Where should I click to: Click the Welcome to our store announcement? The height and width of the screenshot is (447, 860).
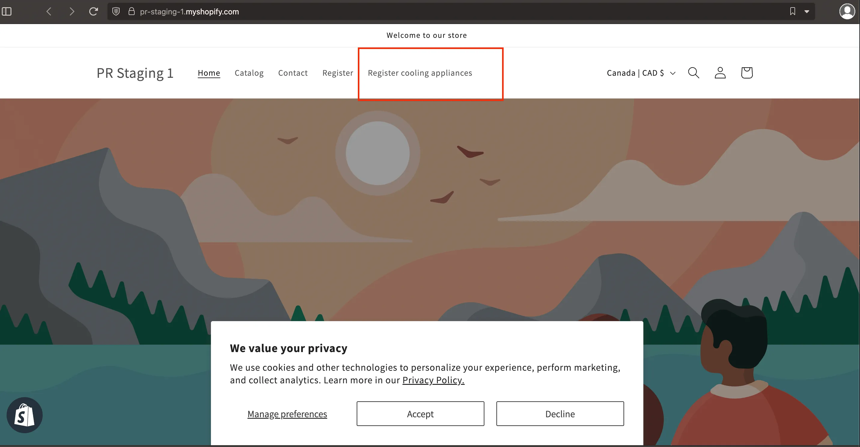point(427,35)
